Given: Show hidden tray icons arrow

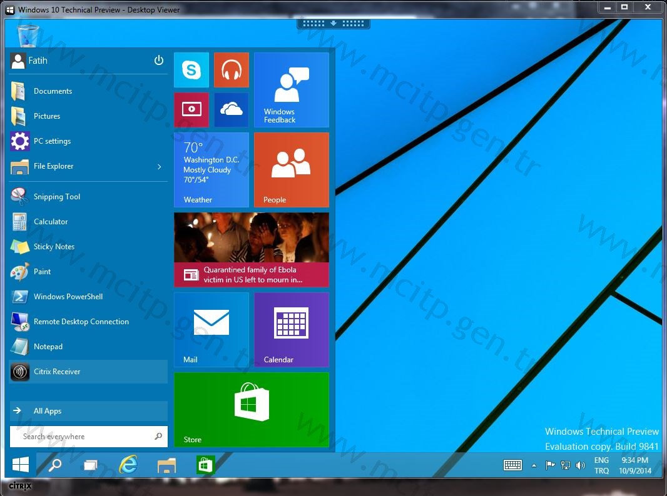Looking at the screenshot, I should coord(534,466).
